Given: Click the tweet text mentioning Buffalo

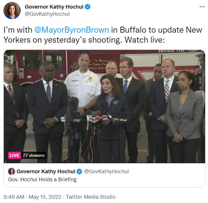Looking at the screenshot, I should [103, 35].
